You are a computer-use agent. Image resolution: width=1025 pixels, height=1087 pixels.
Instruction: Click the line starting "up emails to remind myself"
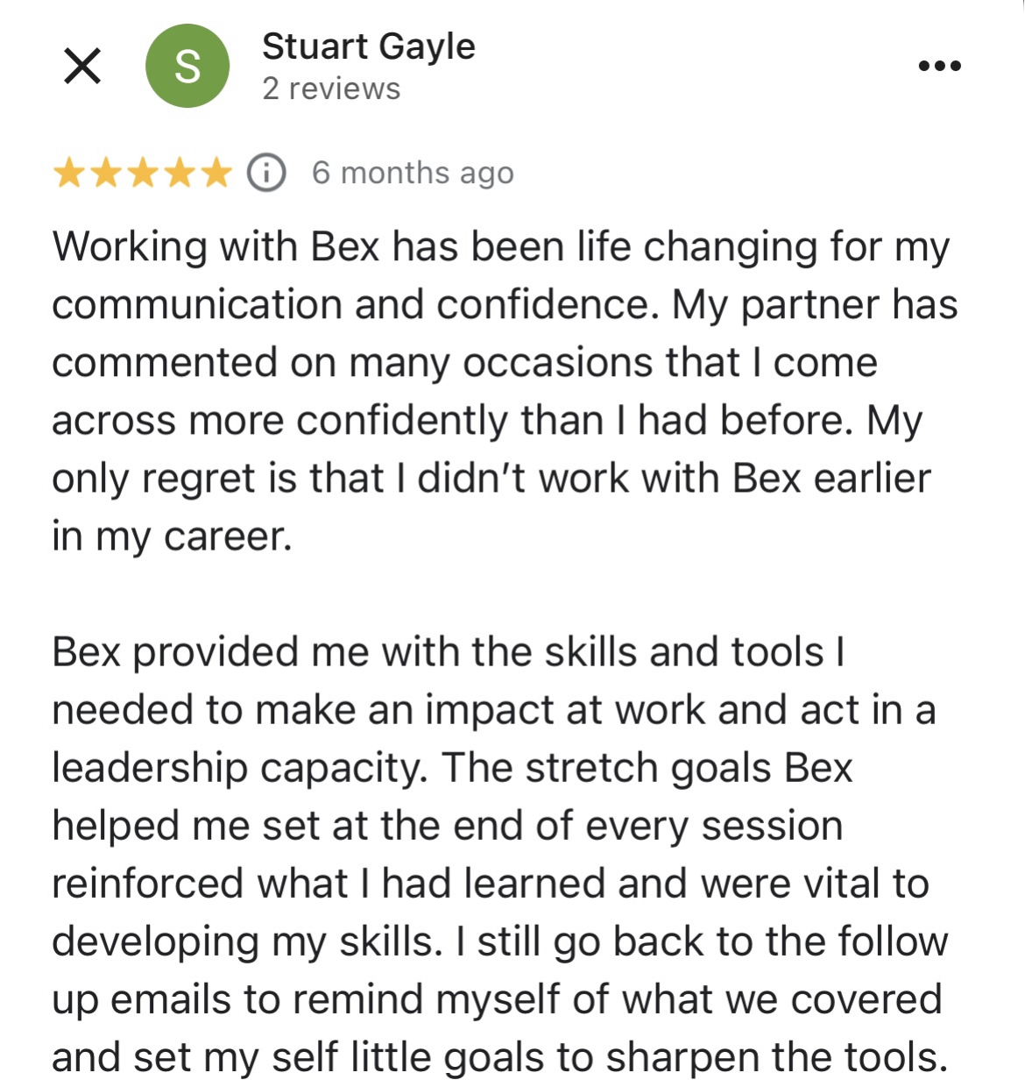click(x=497, y=999)
